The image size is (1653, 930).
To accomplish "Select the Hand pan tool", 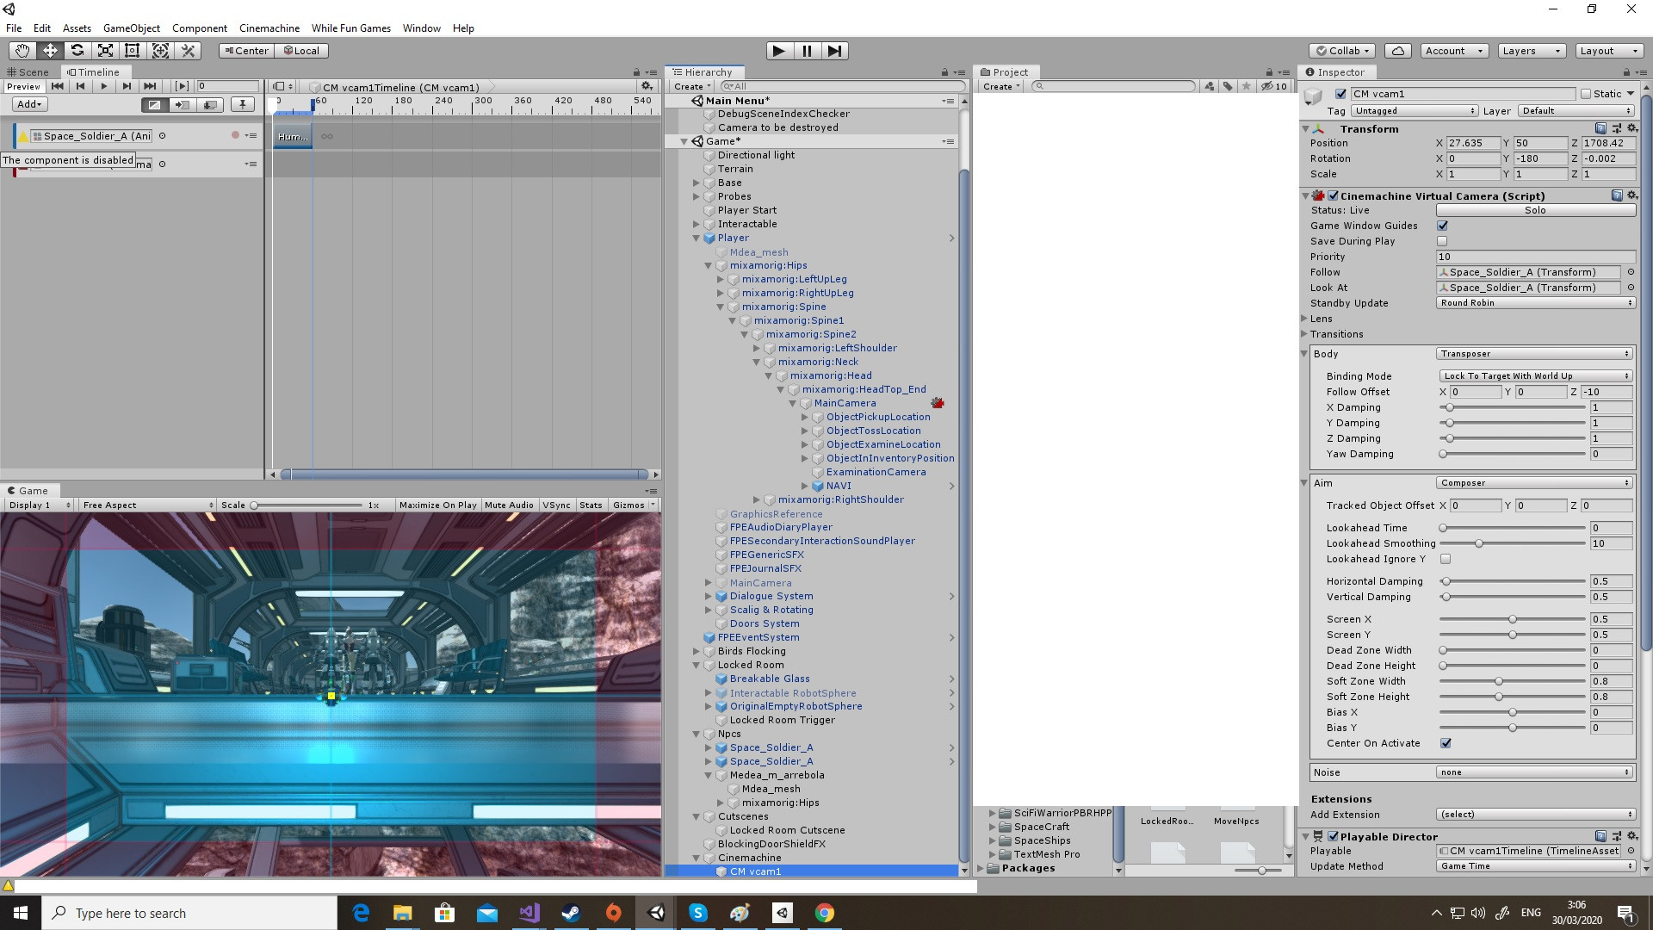I will coord(22,51).
